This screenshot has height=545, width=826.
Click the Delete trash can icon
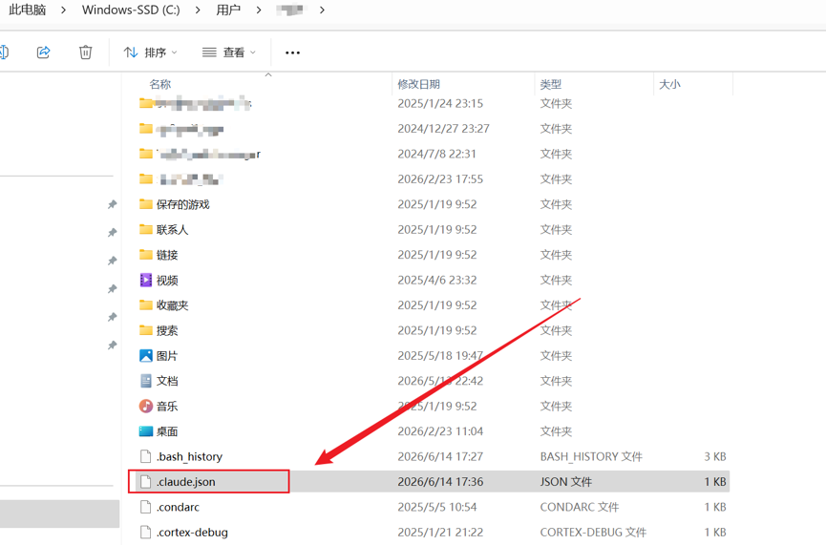pos(85,52)
